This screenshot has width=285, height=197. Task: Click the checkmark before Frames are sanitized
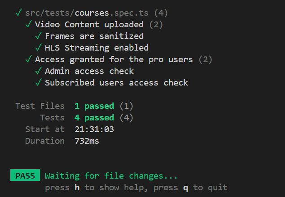[x=38, y=36]
